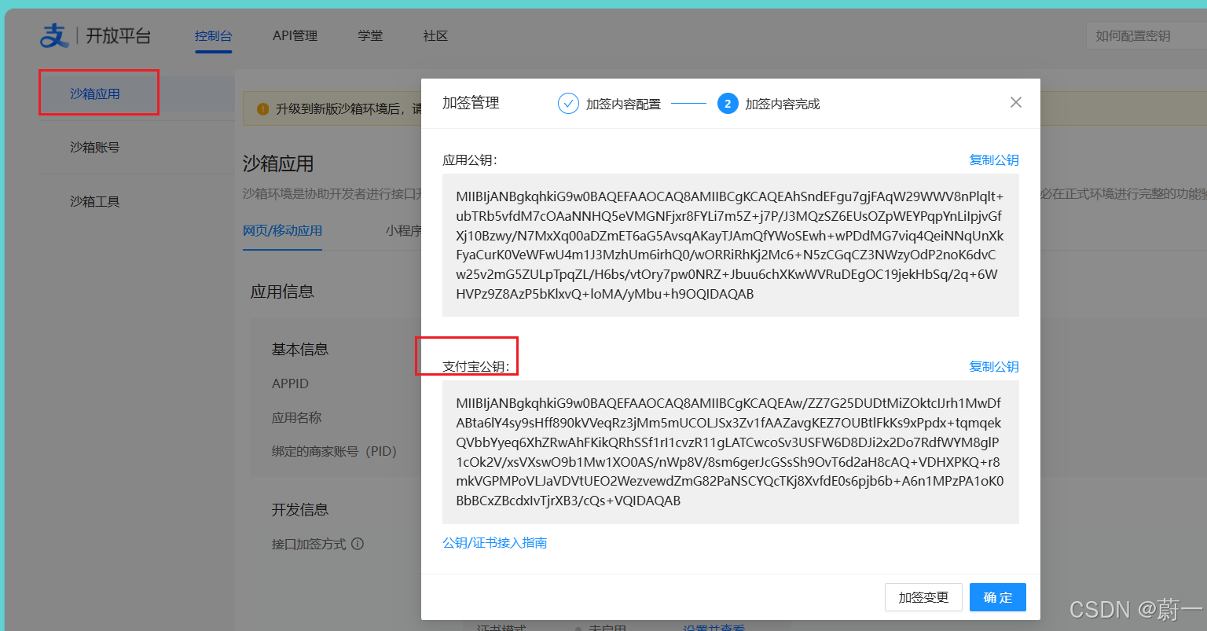Click the 基本信息 label

tap(300, 350)
